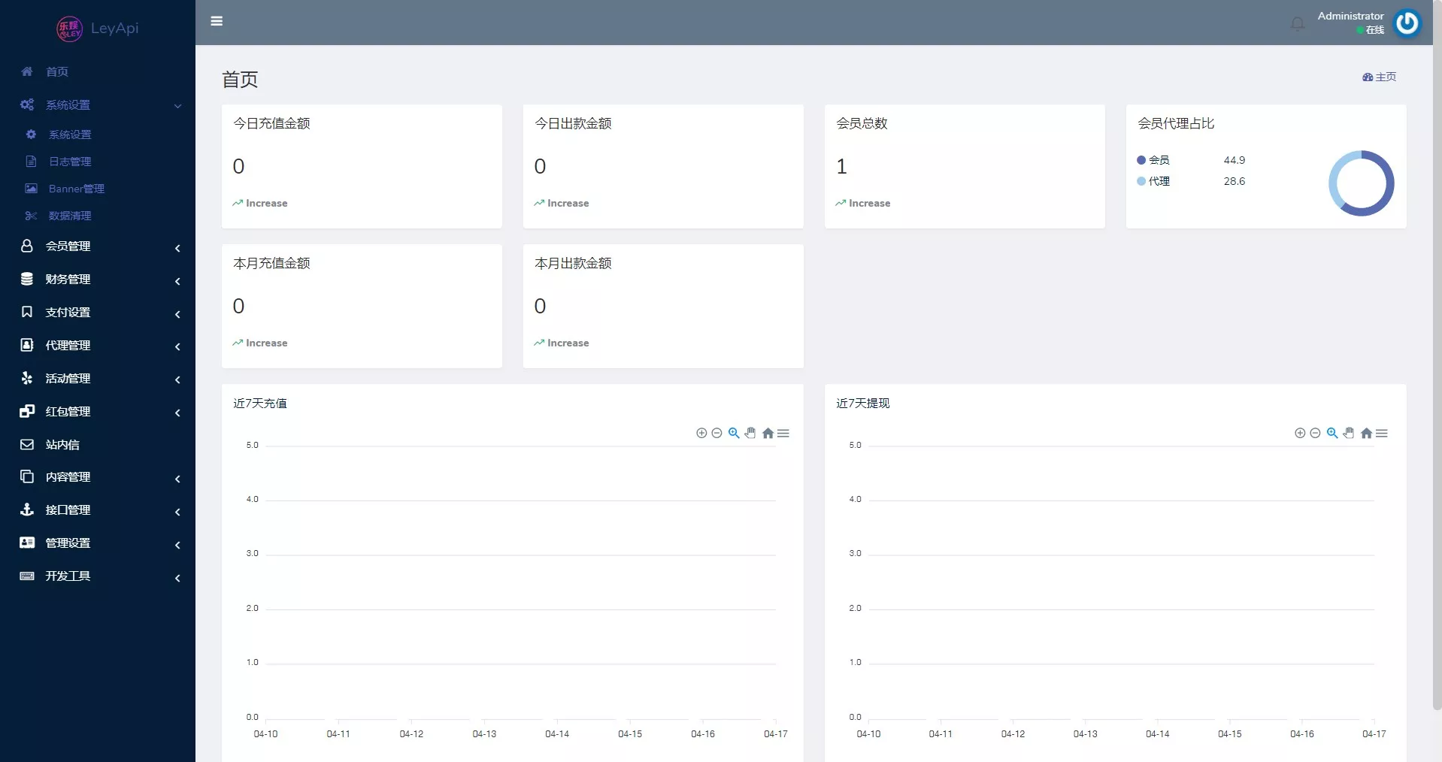Open the notification bell icon

[x=1298, y=23]
